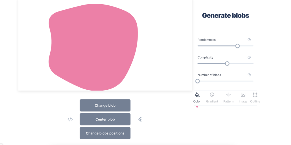This screenshot has width=291, height=145.
Task: Click the Change blobs positions button
Action: pos(105,133)
